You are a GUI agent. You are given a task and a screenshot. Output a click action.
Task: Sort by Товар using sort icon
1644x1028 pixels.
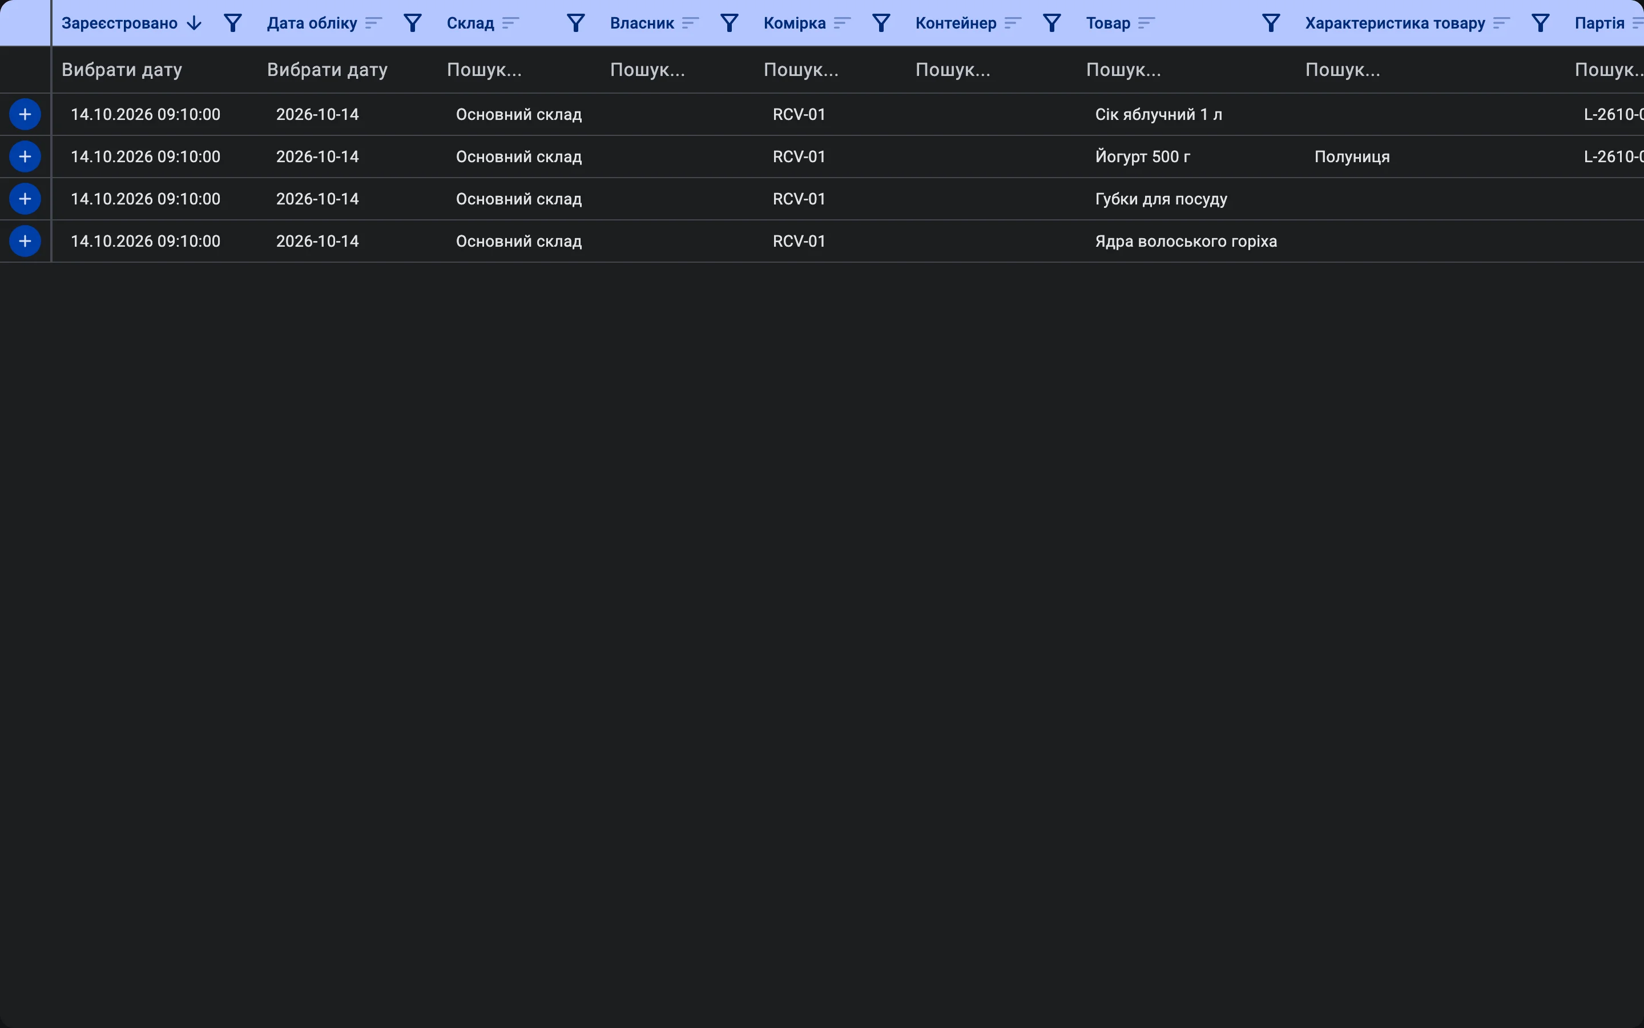point(1147,23)
